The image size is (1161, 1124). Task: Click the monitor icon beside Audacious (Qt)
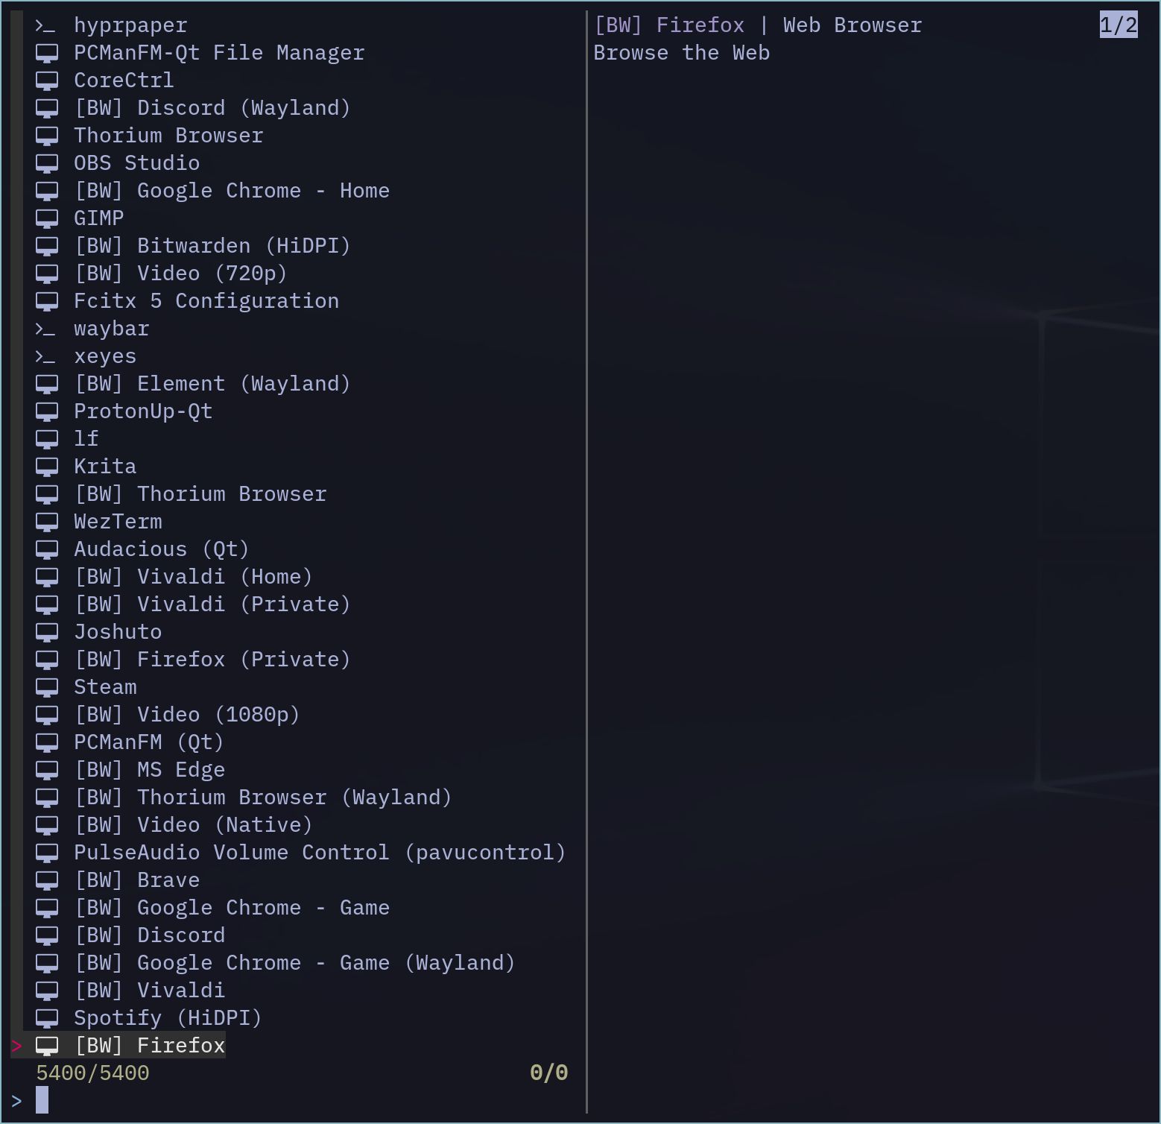[x=47, y=550]
